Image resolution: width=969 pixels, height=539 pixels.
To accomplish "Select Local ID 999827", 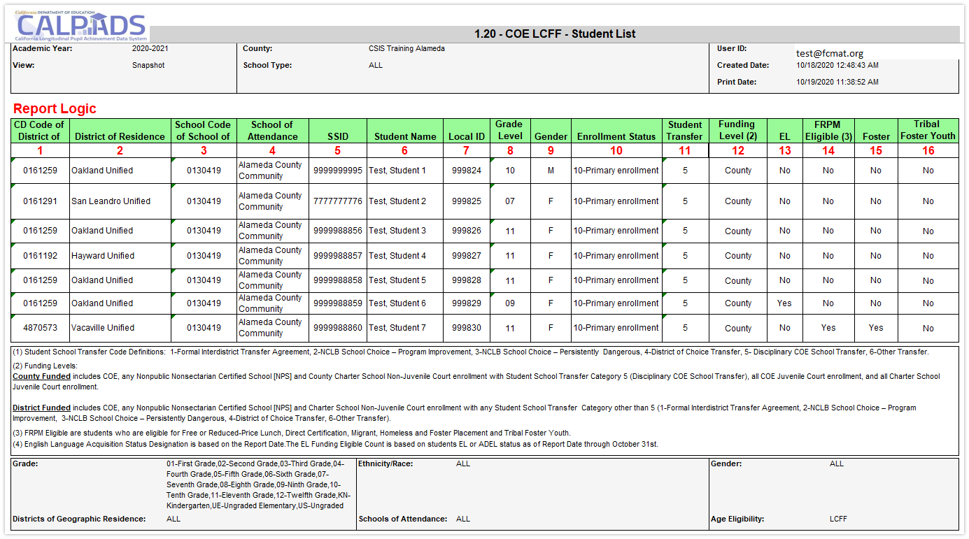I will (467, 256).
